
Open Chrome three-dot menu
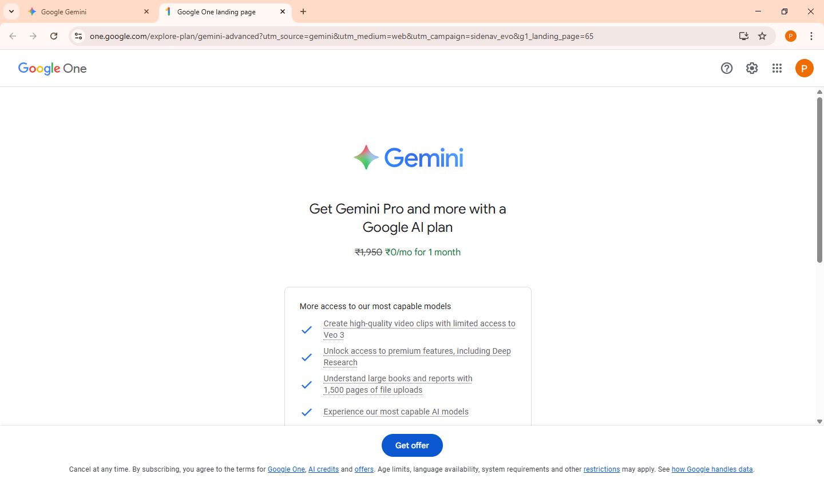click(x=811, y=36)
